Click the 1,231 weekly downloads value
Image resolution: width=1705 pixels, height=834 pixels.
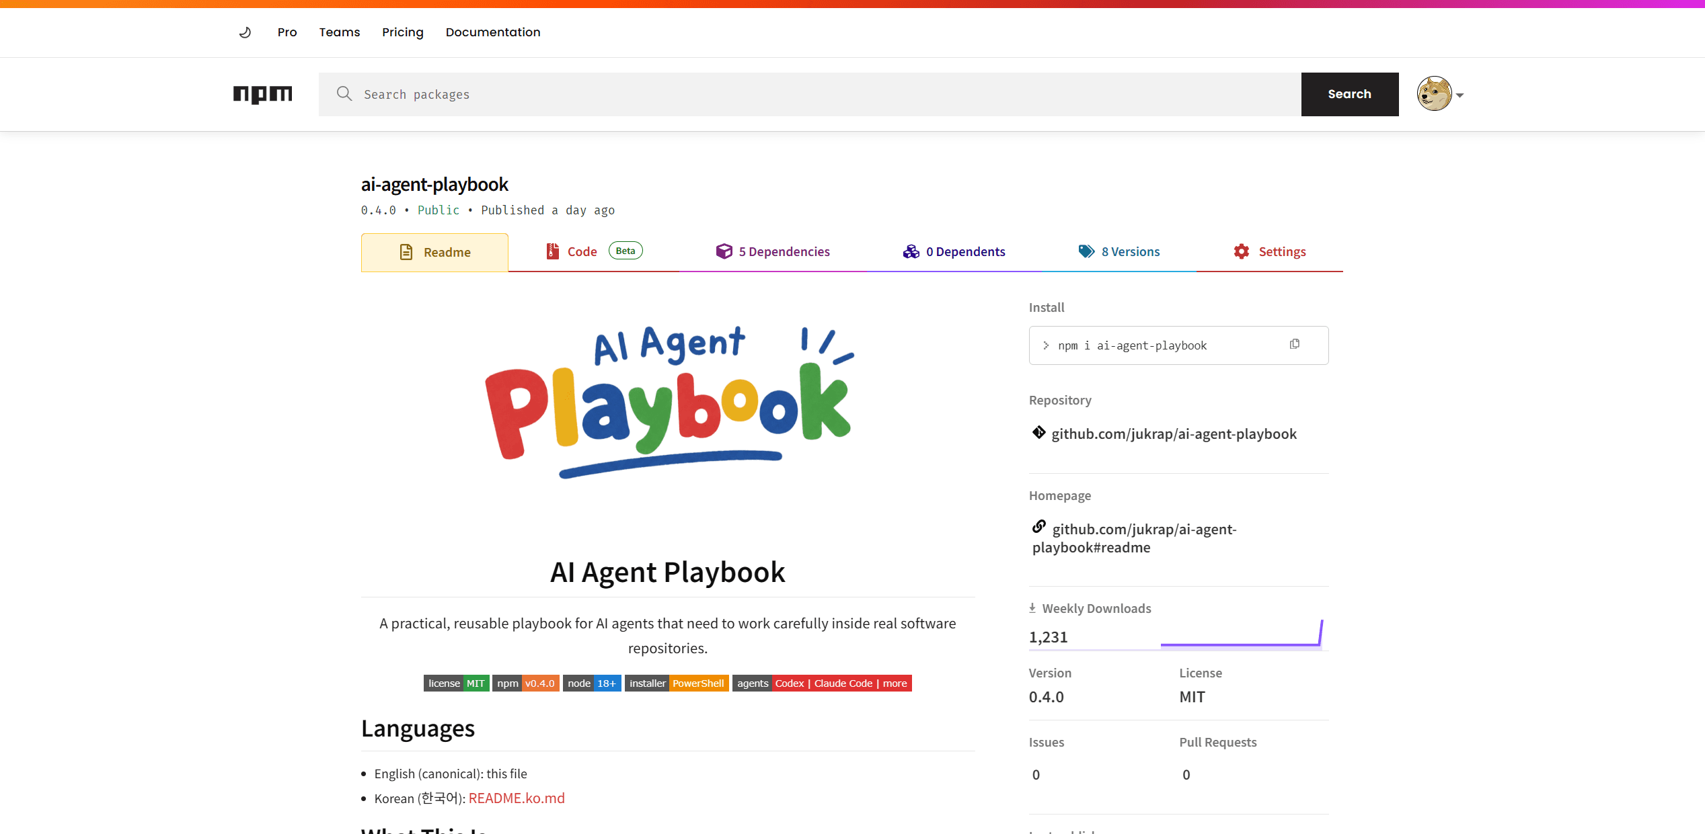pos(1049,637)
